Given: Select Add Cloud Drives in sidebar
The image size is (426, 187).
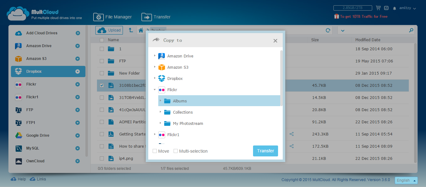Looking at the screenshot, I should (x=48, y=33).
